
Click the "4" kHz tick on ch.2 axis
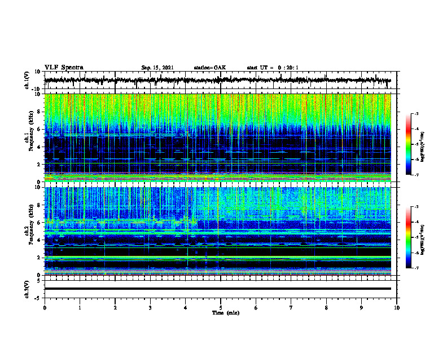point(39,240)
